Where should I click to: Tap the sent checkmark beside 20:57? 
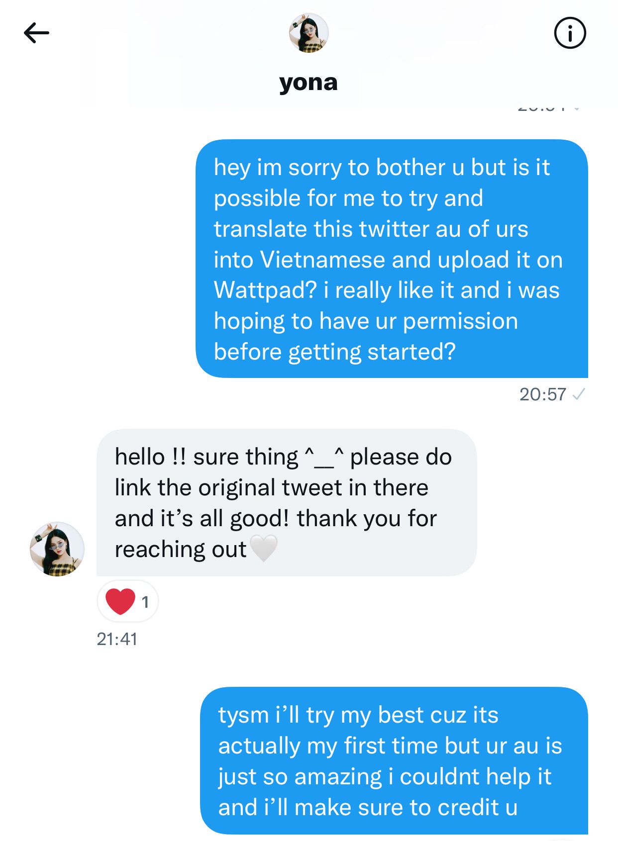[x=579, y=394]
